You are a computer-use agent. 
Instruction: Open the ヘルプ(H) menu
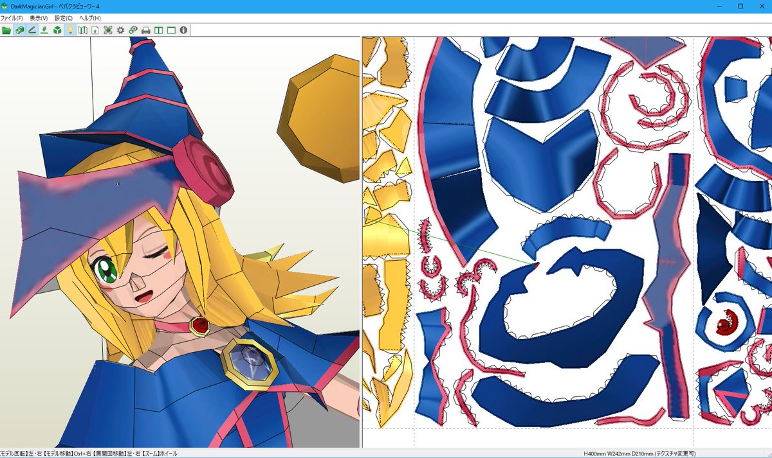90,18
